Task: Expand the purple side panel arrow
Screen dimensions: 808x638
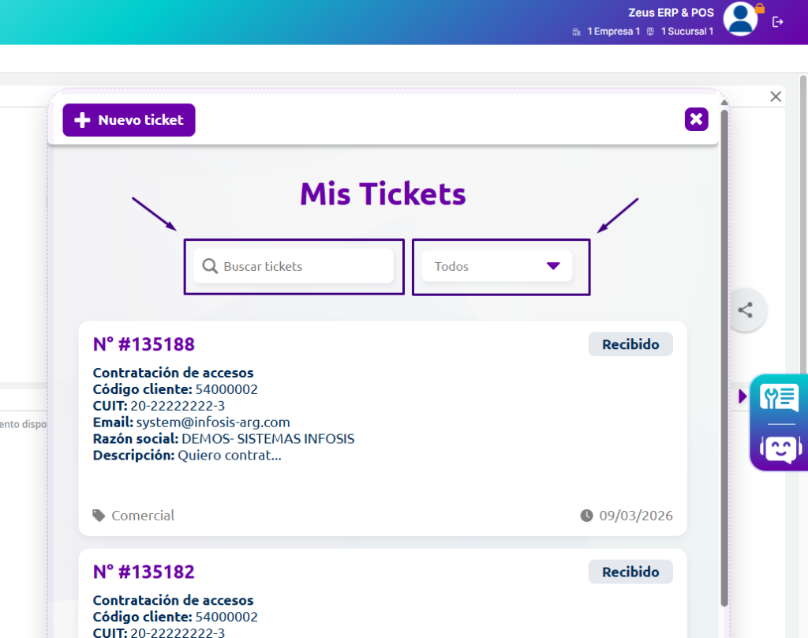Action: (x=742, y=396)
